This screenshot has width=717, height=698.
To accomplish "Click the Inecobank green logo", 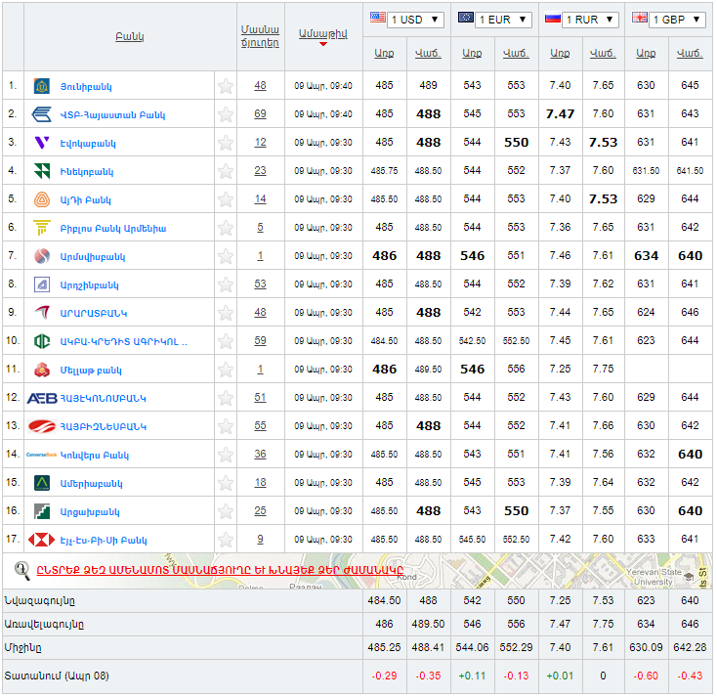I will [42, 171].
